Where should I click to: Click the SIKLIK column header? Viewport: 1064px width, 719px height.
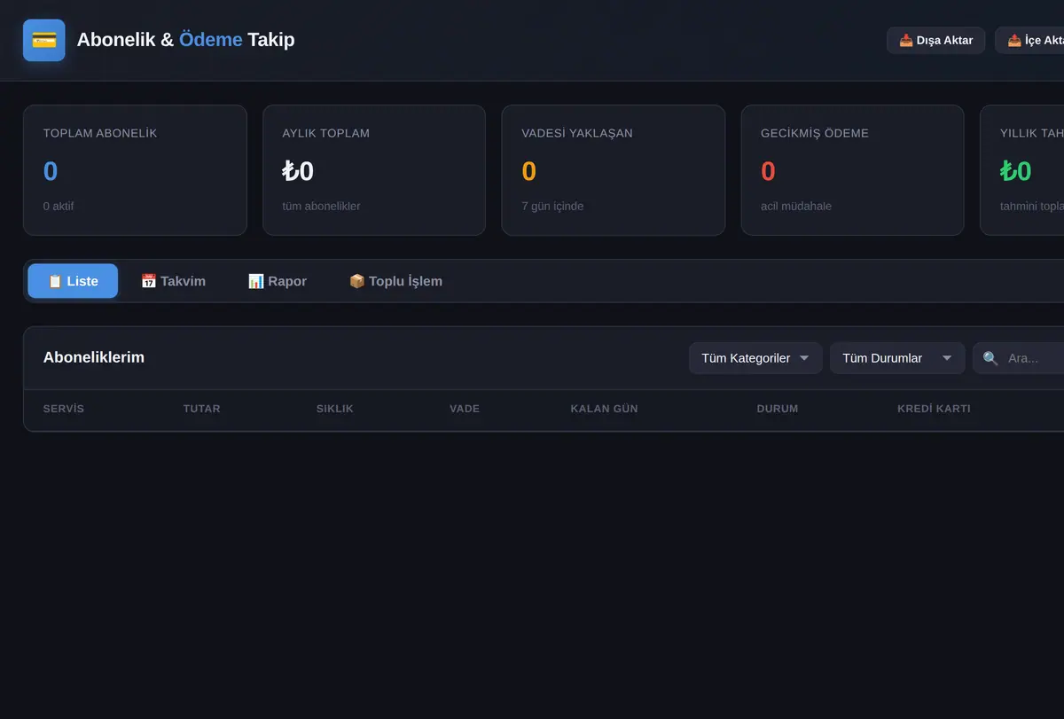point(335,409)
